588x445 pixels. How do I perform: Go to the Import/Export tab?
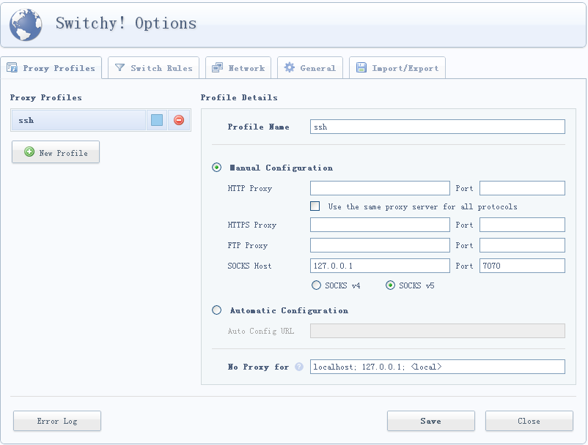[397, 68]
